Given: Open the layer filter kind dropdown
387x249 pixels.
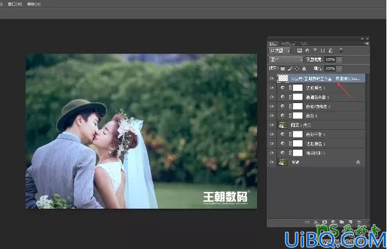Looking at the screenshot, I should pyautogui.click(x=280, y=51).
